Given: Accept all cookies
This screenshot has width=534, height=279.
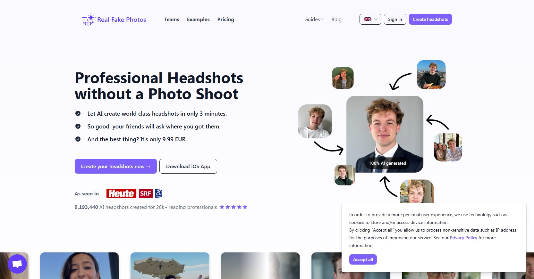Looking at the screenshot, I should click(363, 259).
